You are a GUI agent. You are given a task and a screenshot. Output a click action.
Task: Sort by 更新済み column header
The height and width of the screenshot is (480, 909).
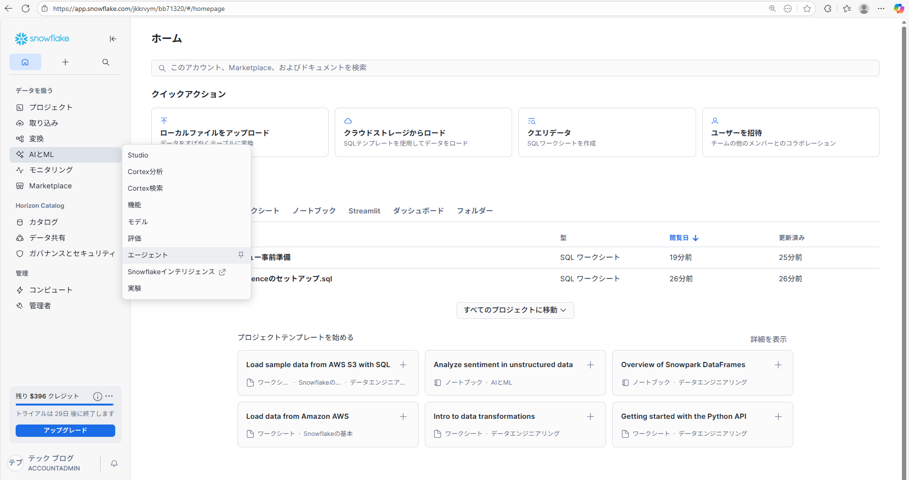point(791,238)
